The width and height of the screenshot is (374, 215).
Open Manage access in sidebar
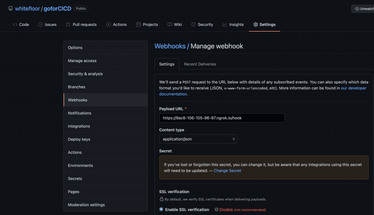106,61
